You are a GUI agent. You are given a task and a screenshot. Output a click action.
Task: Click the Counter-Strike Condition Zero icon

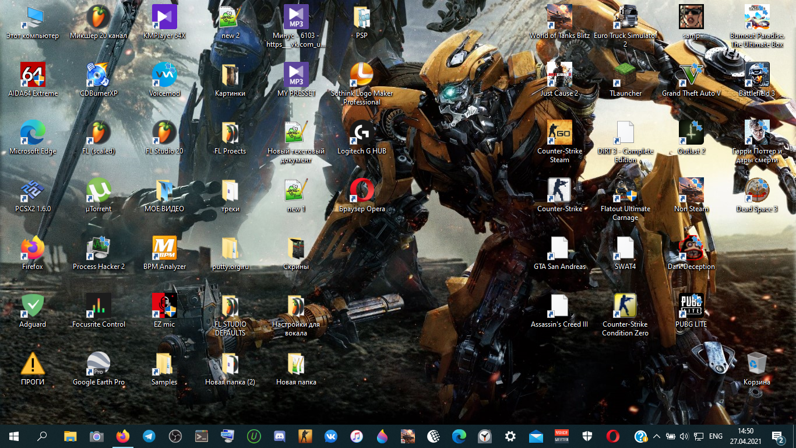(625, 307)
